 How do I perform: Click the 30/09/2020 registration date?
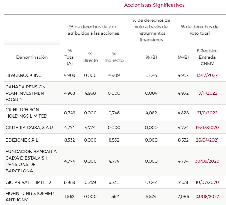(207, 161)
